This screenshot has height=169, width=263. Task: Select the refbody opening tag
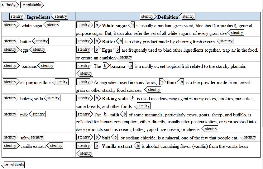tap(10, 5)
